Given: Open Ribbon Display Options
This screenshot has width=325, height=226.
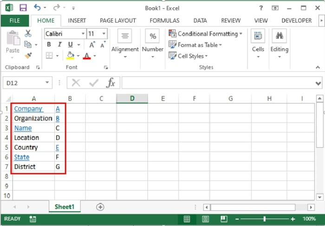Looking at the screenshot, I should [275, 8].
